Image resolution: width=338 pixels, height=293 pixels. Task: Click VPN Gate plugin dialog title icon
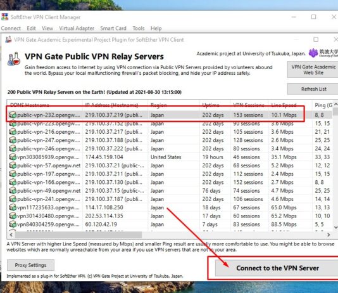click(8, 39)
